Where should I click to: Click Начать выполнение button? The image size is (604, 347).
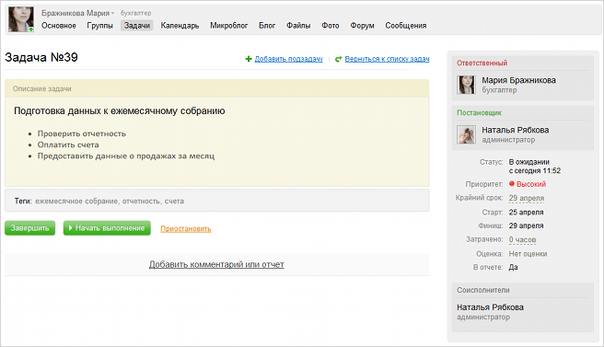(x=107, y=228)
